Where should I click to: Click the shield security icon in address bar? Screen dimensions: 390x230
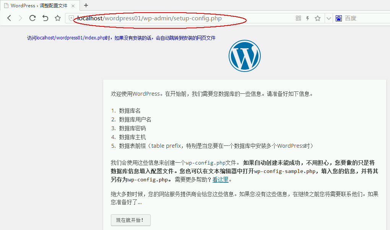[x=71, y=18]
